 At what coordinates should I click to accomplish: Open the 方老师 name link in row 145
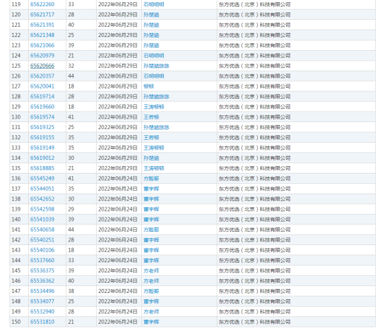(151, 270)
